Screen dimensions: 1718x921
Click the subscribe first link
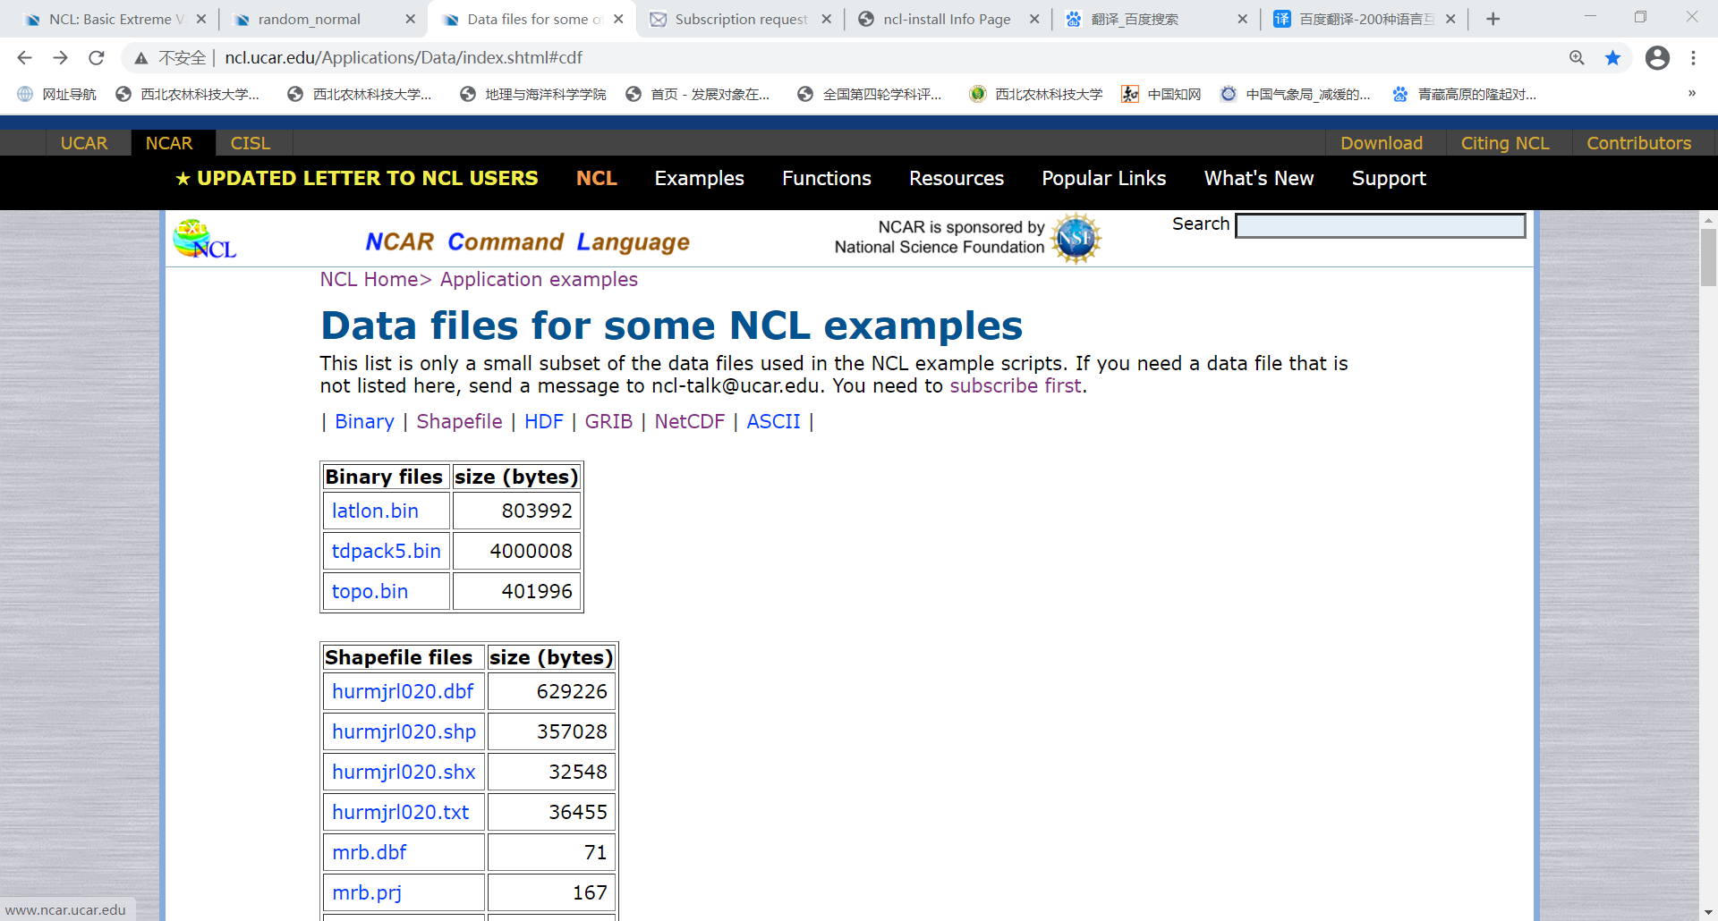click(x=1016, y=386)
